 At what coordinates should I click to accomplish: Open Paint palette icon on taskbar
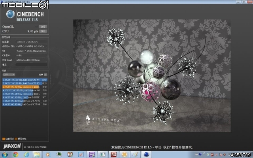pyautogui.click(x=135, y=154)
